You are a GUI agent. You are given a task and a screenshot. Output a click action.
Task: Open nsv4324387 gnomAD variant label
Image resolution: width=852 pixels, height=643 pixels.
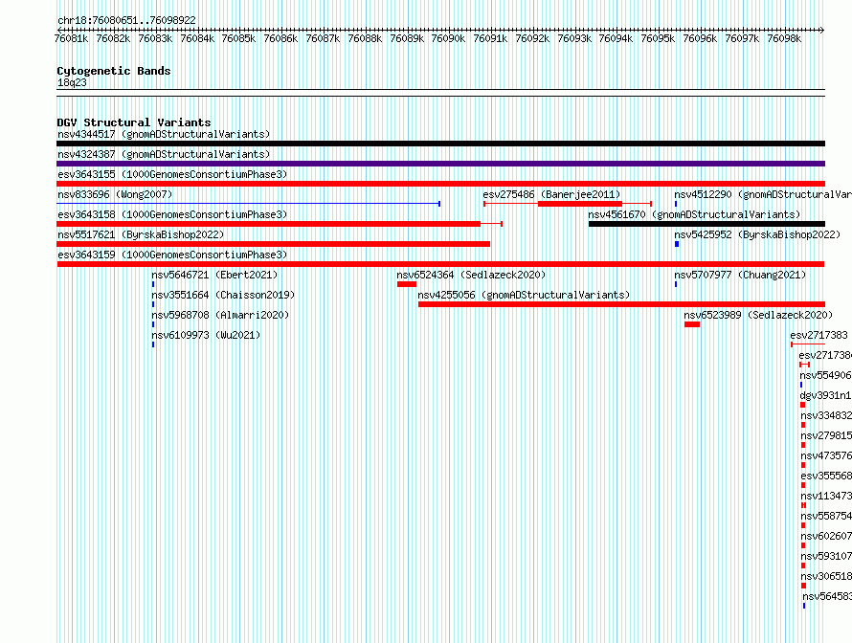point(164,154)
